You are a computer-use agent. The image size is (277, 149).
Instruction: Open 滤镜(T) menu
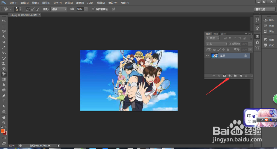tap(80, 3)
